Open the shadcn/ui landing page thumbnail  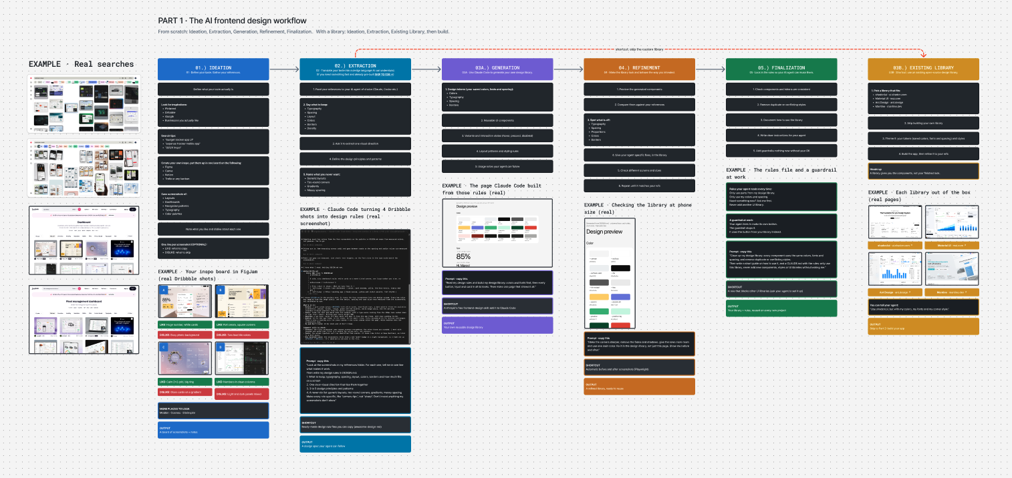click(894, 222)
